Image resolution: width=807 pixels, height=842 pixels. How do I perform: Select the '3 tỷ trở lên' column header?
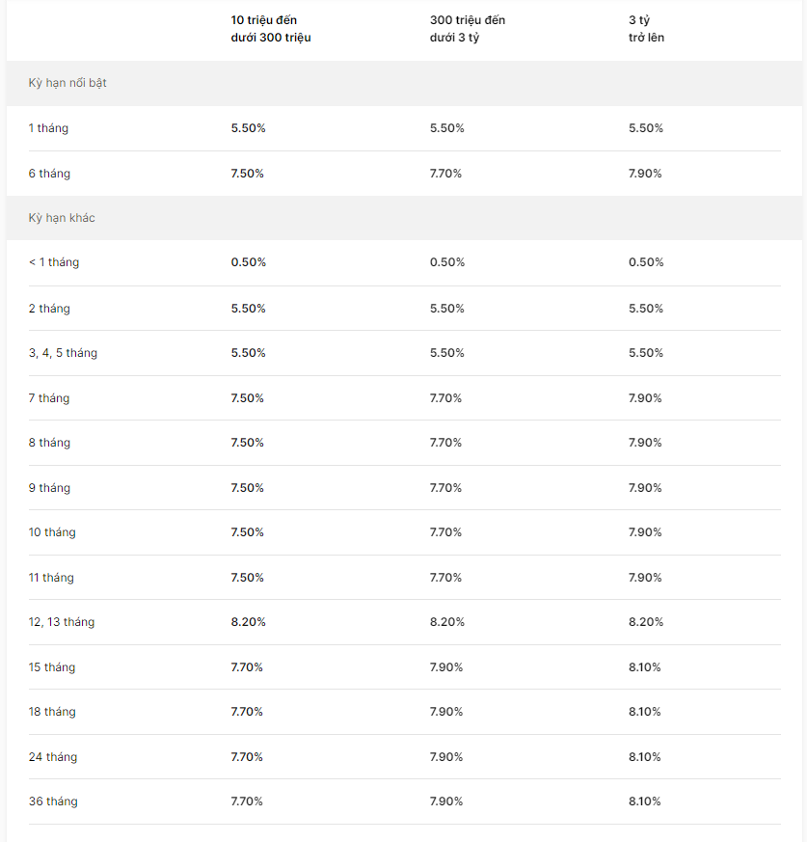(646, 29)
